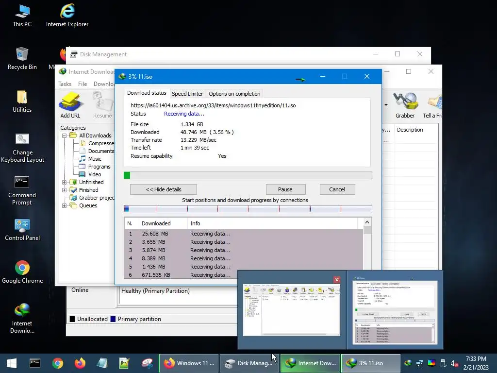Click the Primary partition blue legend swatch
Screen dimensions: 497x373
(113, 319)
